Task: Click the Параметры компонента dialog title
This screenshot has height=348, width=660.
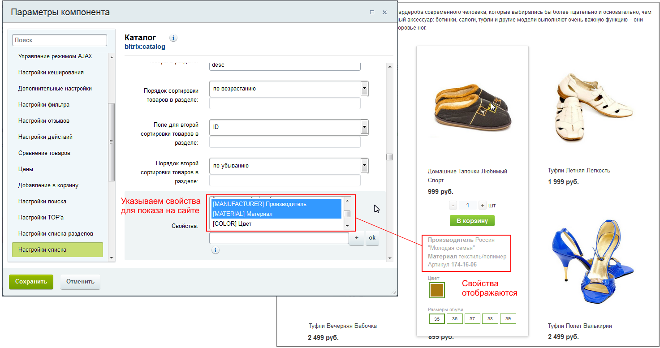Action: click(x=60, y=13)
